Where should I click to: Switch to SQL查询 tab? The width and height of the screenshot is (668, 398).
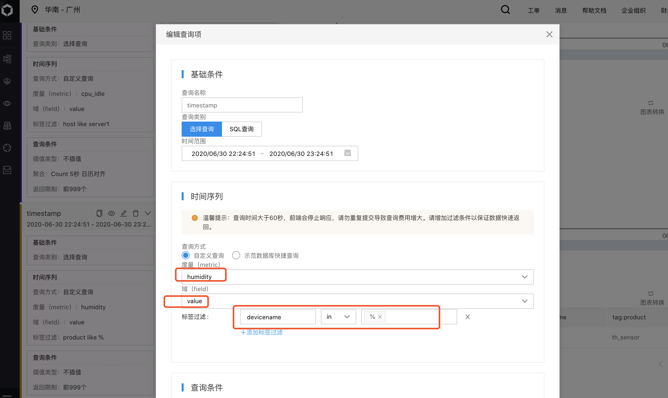point(241,129)
